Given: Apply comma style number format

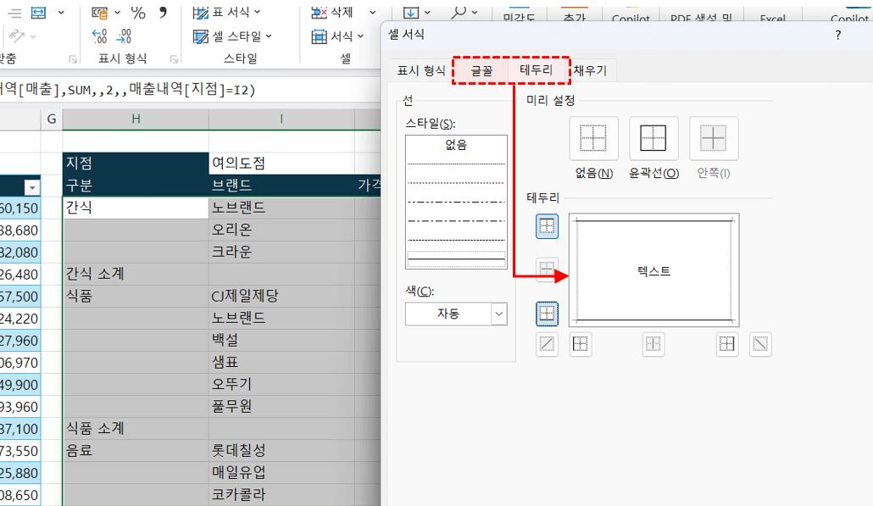Looking at the screenshot, I should tap(164, 13).
